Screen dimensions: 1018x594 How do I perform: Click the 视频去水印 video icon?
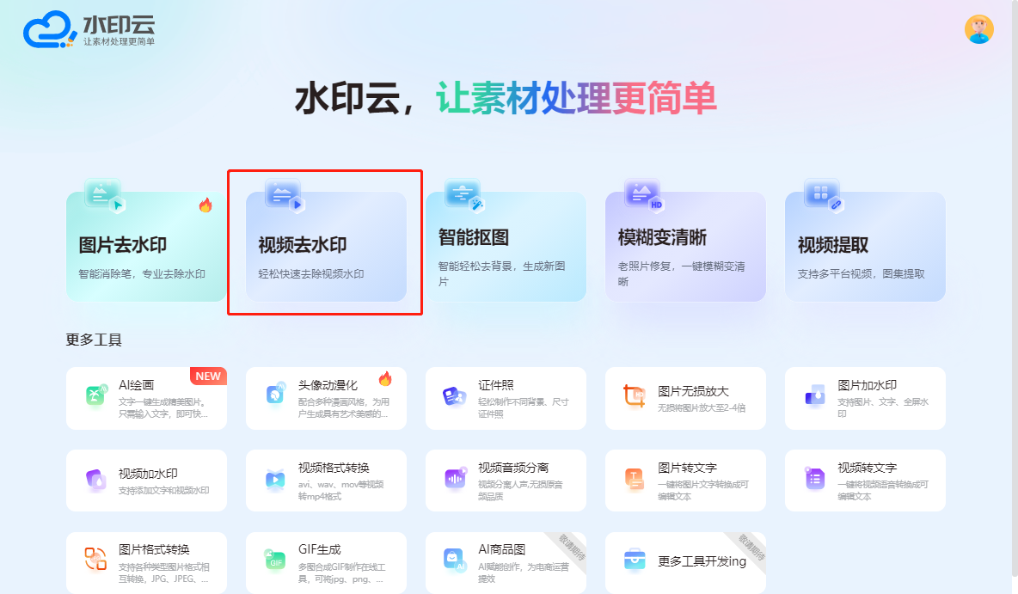pos(284,195)
